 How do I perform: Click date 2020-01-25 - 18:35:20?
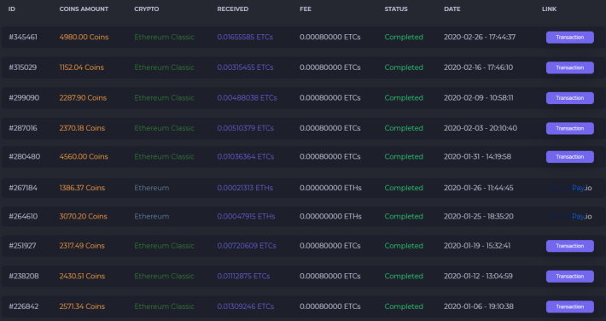pos(479,216)
